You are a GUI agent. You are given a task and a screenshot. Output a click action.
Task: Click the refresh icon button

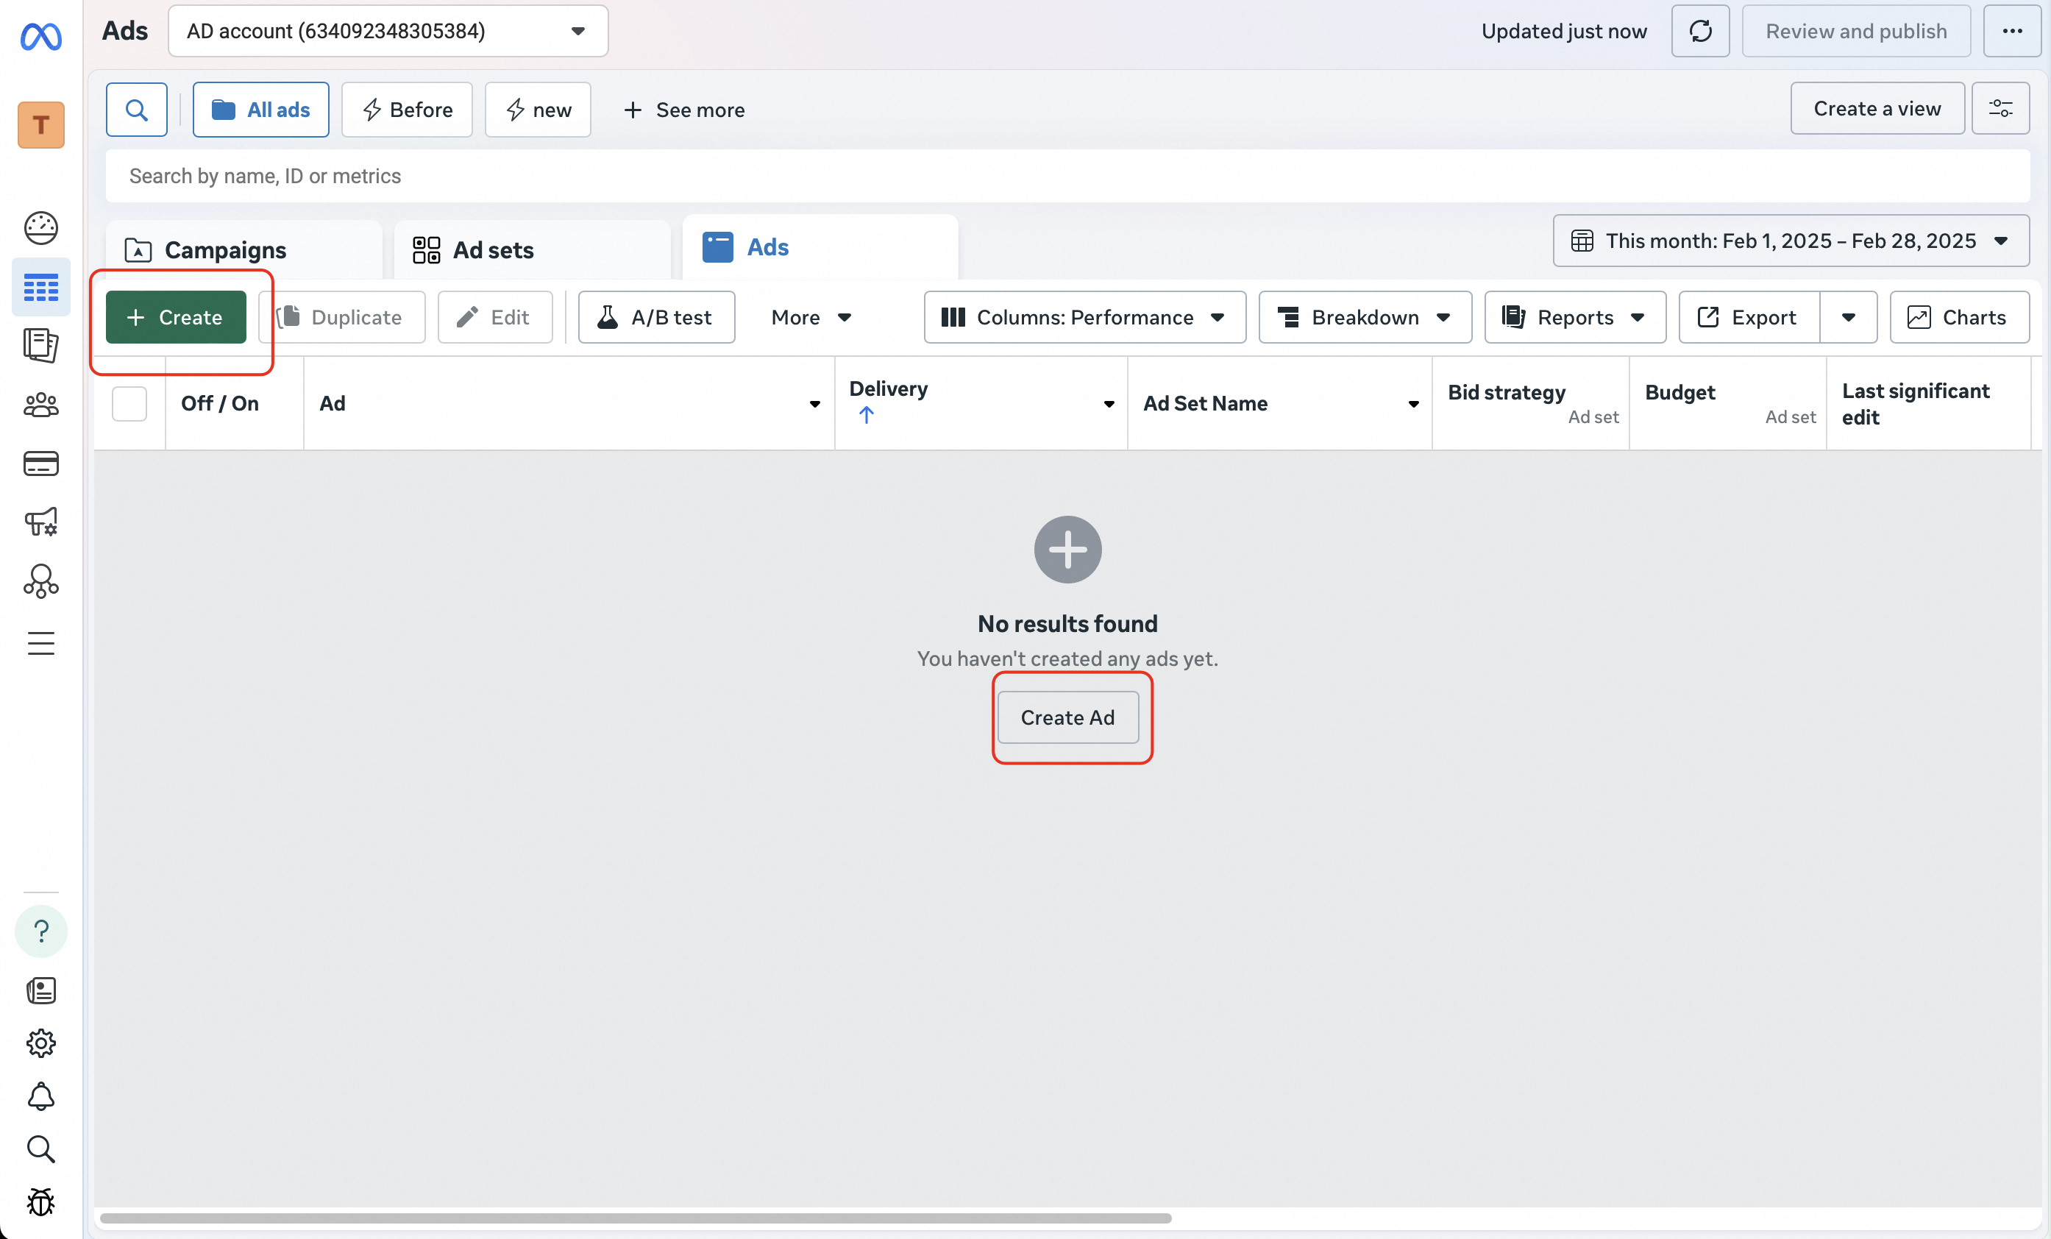[1700, 32]
